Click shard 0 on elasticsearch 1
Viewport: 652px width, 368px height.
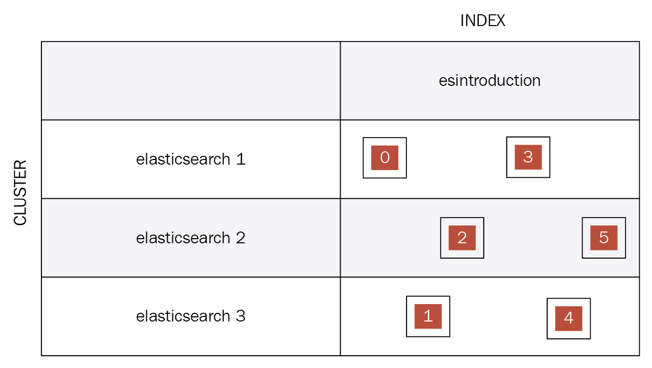pyautogui.click(x=385, y=157)
